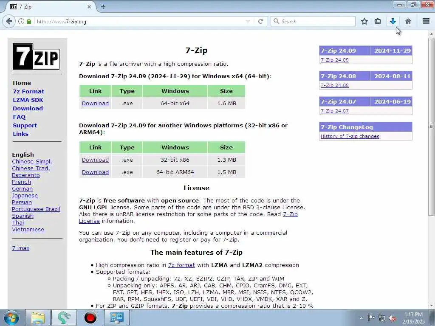Open the 7-max link
This screenshot has height=326, width=435.
(20, 248)
